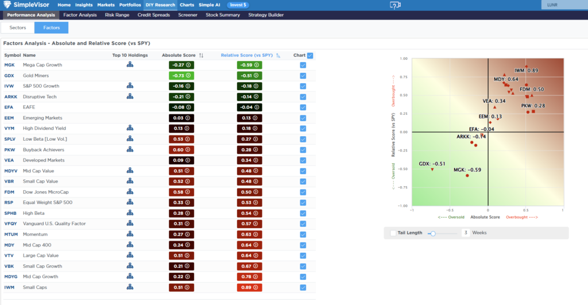
Task: Uncheck chart checkbox for IWM row
Action: click(303, 287)
